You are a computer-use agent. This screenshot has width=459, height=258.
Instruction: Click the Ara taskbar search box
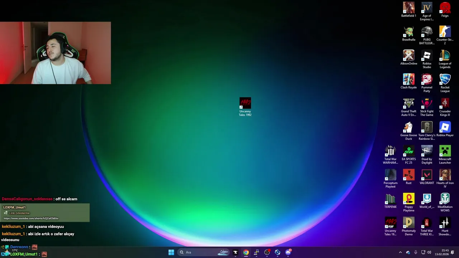pos(203,252)
